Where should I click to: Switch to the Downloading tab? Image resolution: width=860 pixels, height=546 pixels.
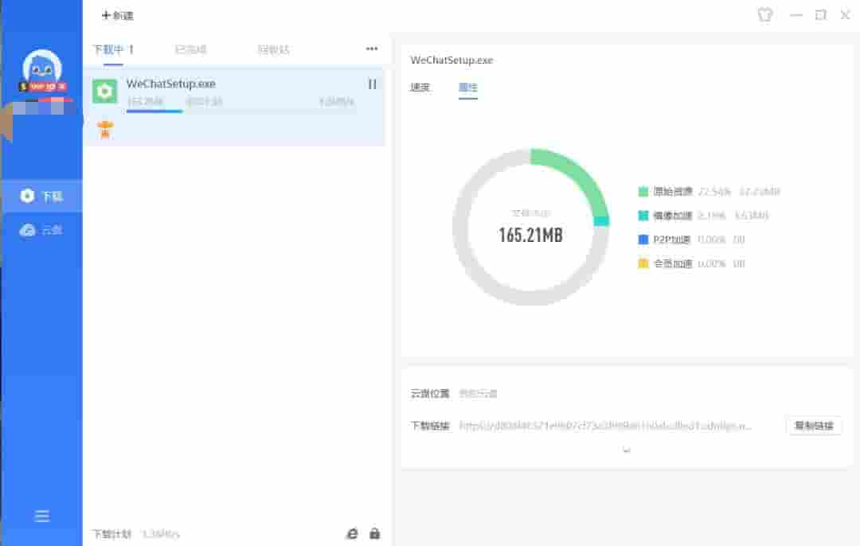point(113,50)
